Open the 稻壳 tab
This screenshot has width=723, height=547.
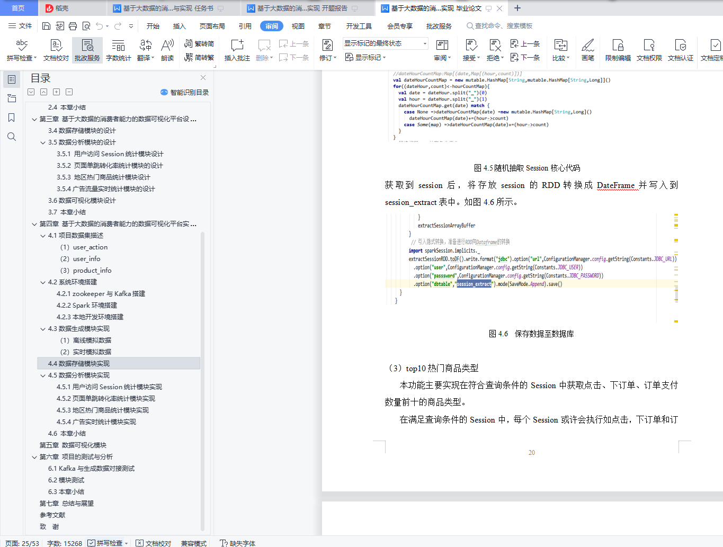(x=57, y=8)
